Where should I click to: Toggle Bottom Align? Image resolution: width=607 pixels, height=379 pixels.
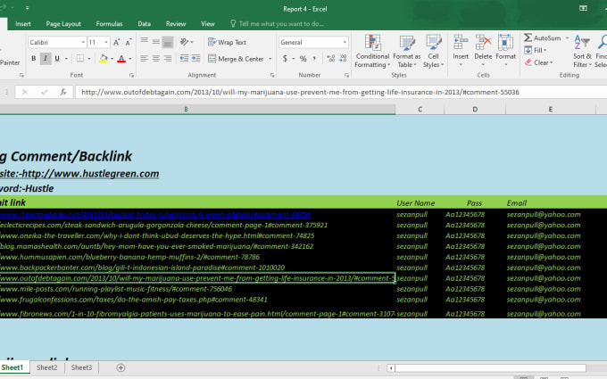tap(168, 41)
